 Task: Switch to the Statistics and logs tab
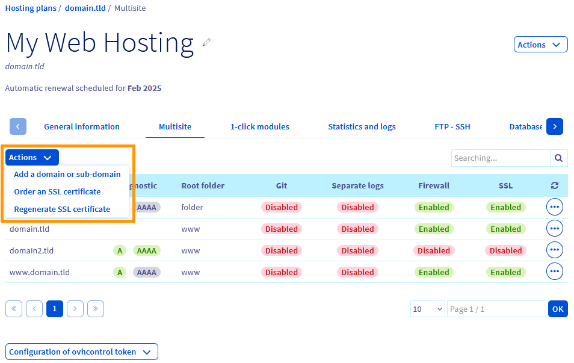362,126
